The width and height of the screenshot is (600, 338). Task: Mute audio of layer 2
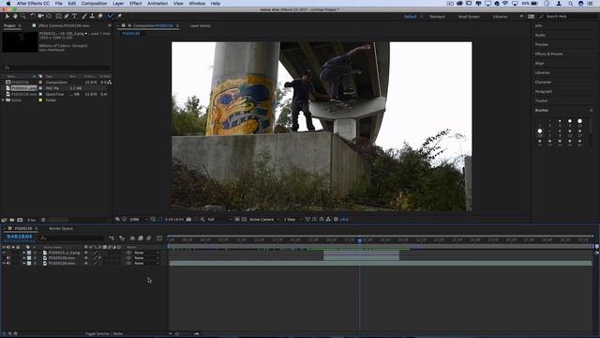tap(8, 258)
